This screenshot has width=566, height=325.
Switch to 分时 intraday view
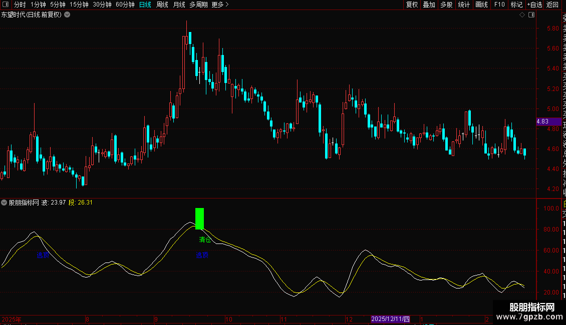click(20, 4)
